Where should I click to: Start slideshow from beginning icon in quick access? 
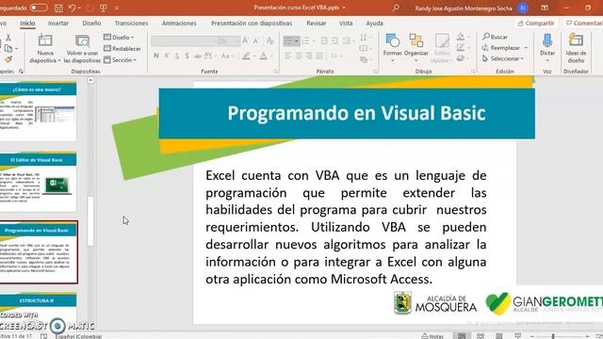pyautogui.click(x=104, y=8)
